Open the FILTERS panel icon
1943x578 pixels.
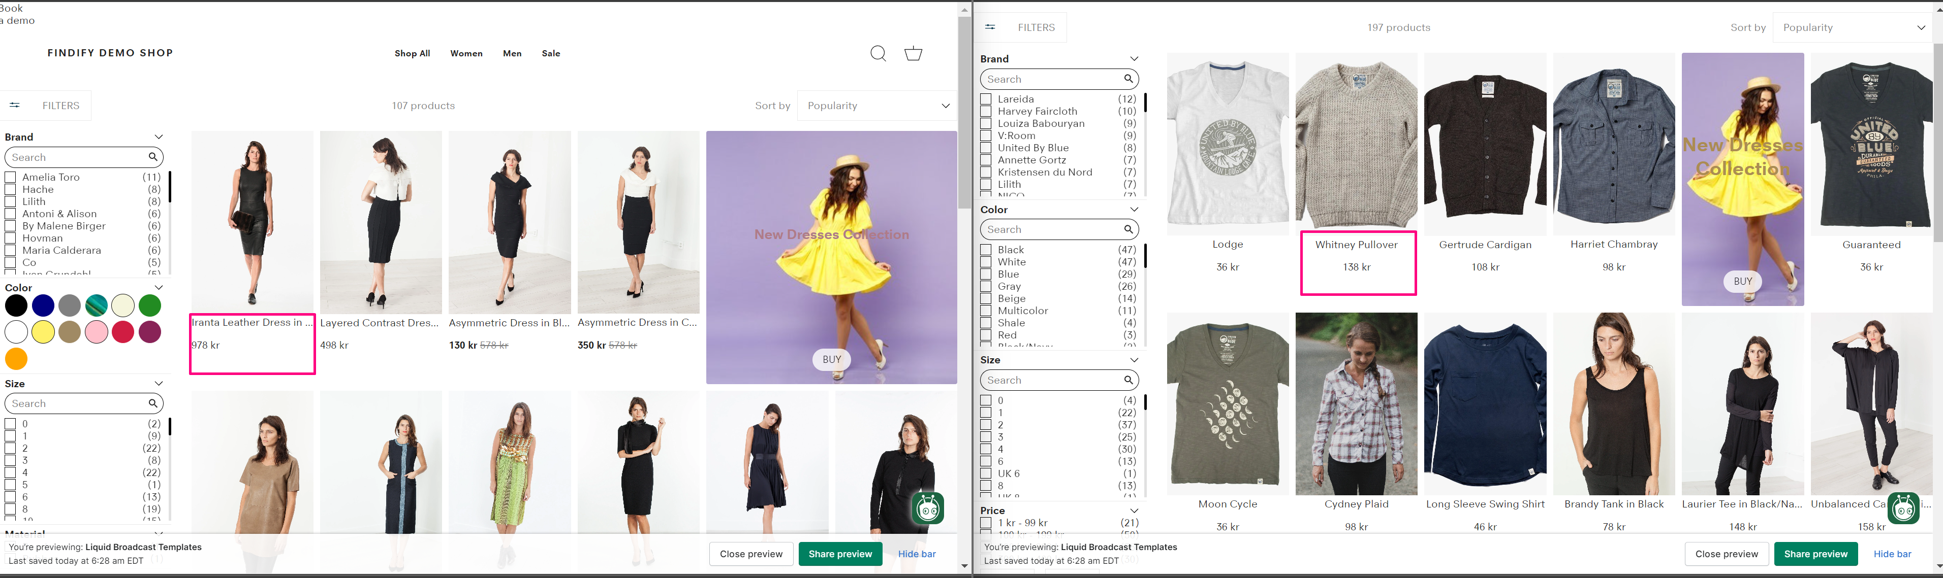[14, 106]
